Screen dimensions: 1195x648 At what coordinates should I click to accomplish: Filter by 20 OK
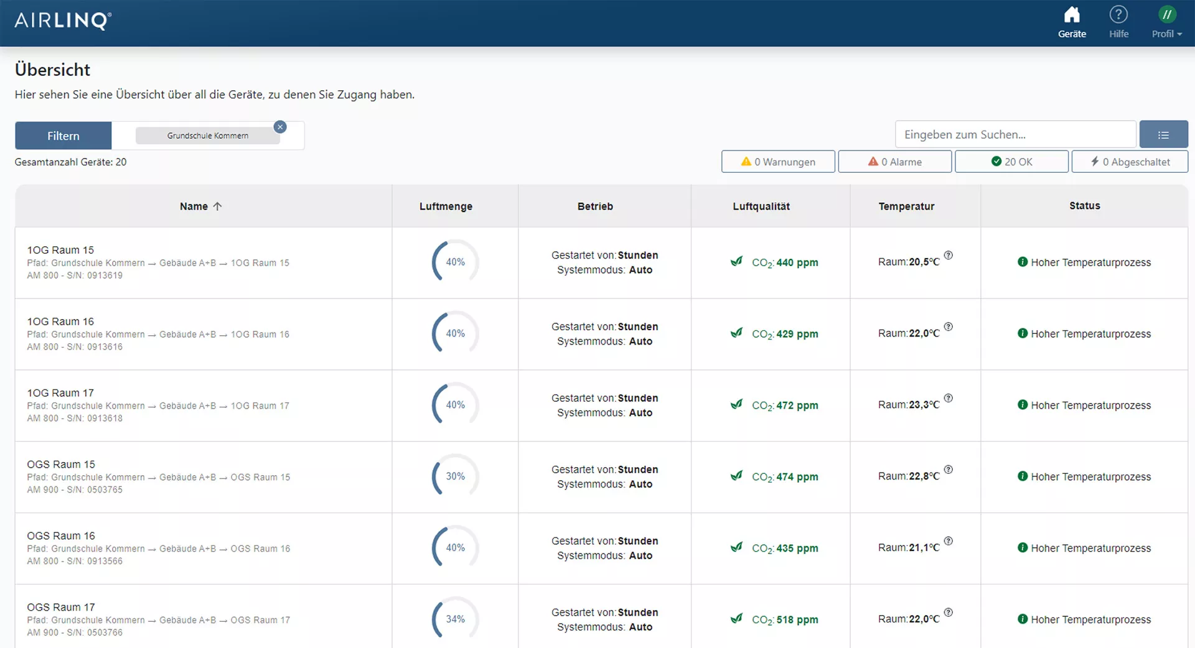(x=1012, y=162)
